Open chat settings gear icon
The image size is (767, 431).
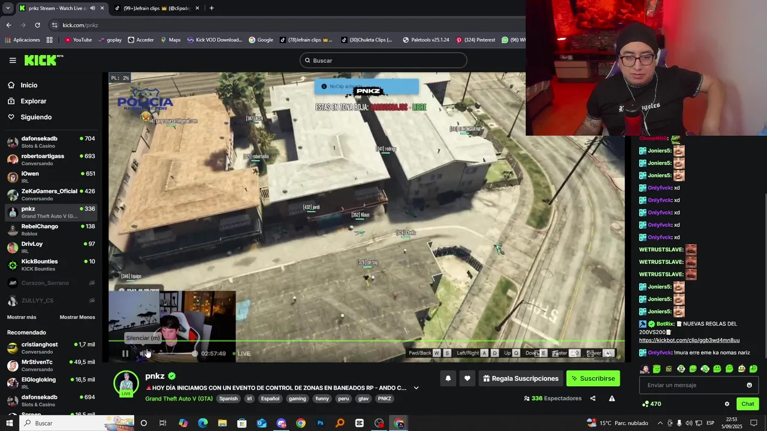point(727,404)
